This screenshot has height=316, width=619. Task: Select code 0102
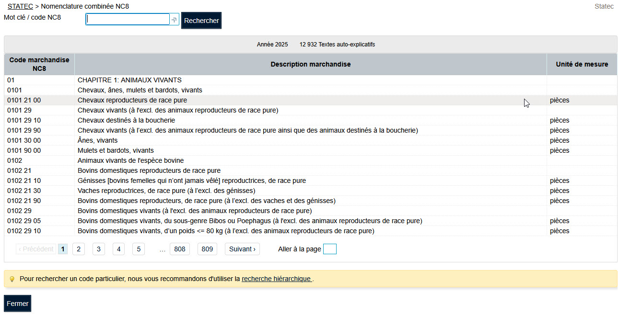[x=14, y=160]
